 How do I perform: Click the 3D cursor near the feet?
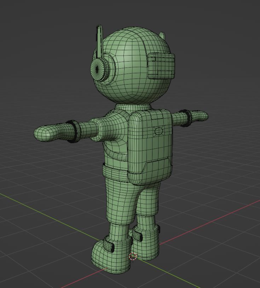click(133, 257)
